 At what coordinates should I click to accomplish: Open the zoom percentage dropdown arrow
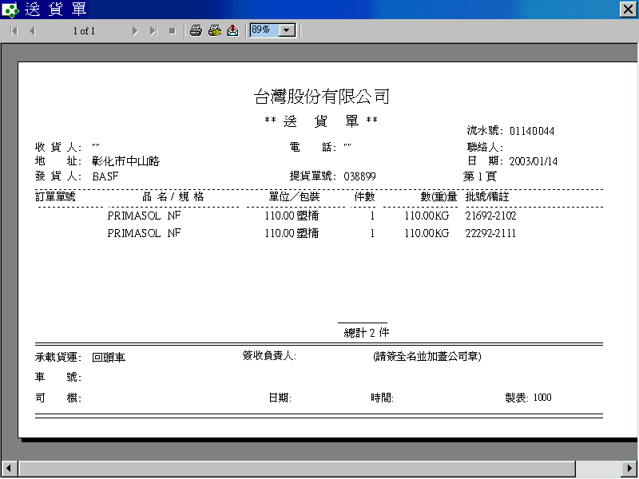[x=287, y=30]
